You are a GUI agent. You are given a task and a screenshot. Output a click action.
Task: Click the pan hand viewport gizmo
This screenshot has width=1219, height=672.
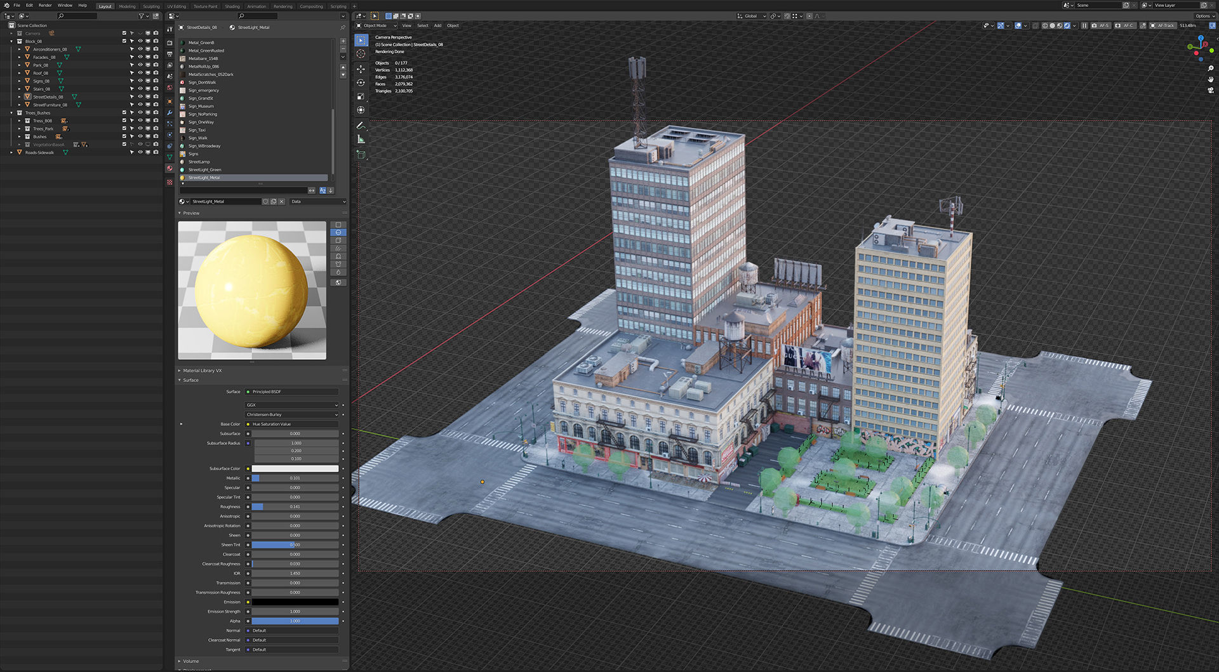(x=1211, y=79)
